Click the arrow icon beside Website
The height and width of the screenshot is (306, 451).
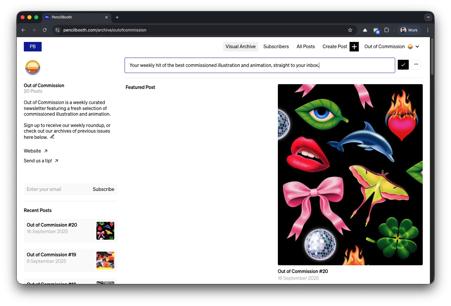46,151
